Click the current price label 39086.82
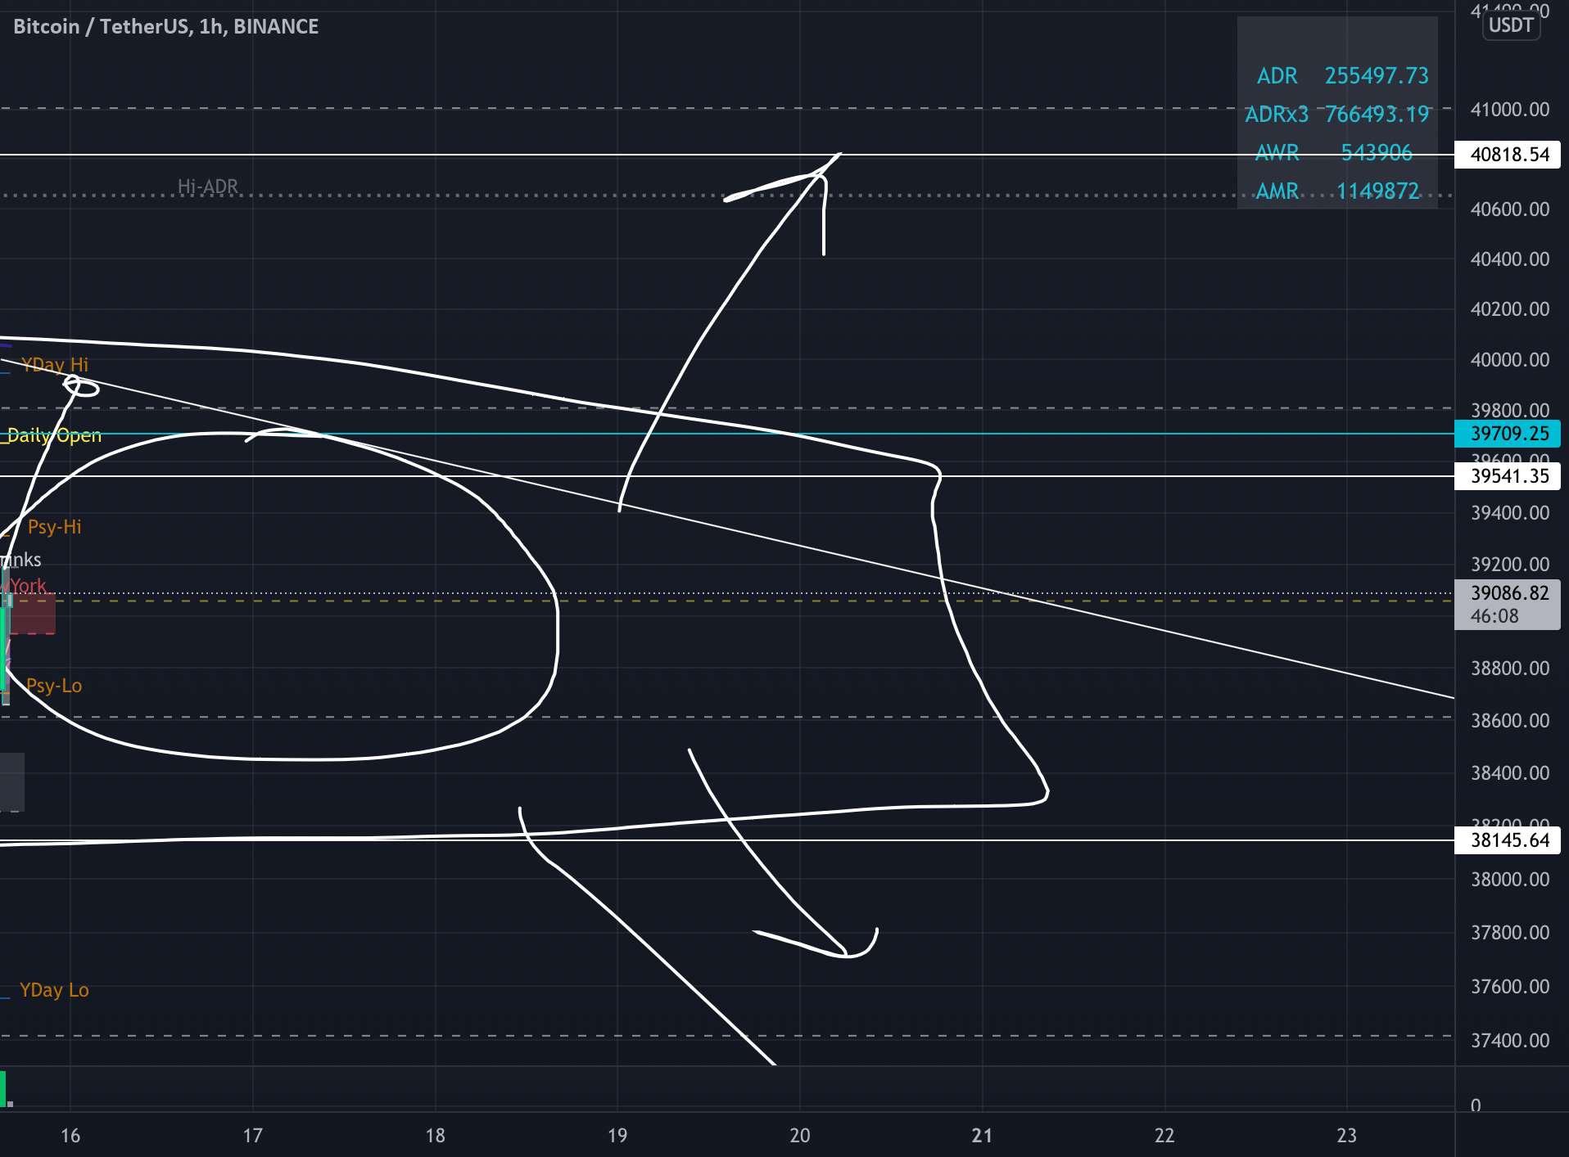 coord(1510,593)
